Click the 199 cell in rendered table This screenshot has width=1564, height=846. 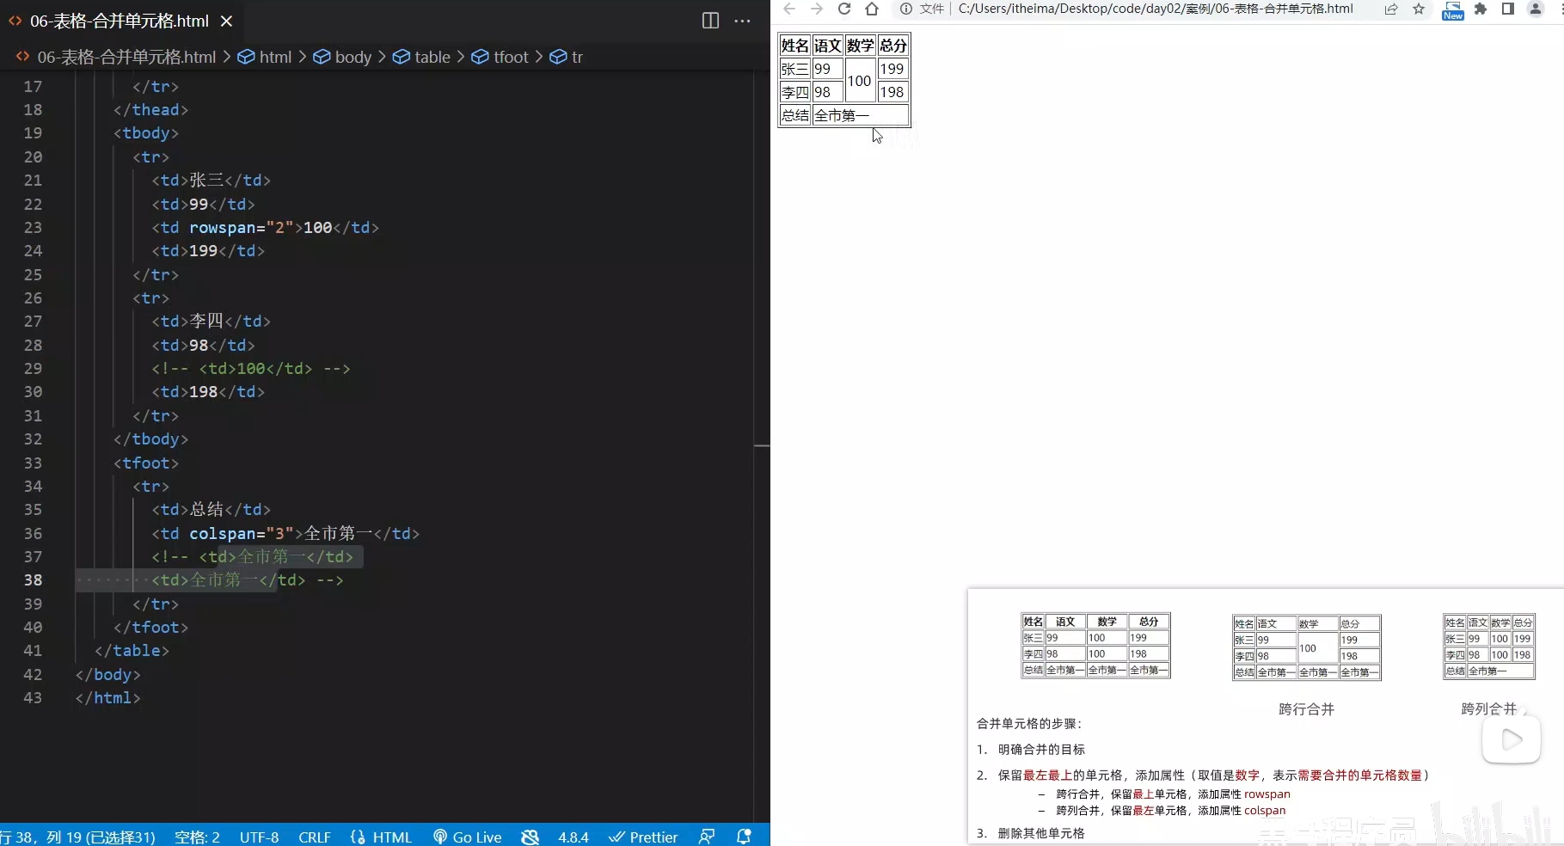(893, 69)
